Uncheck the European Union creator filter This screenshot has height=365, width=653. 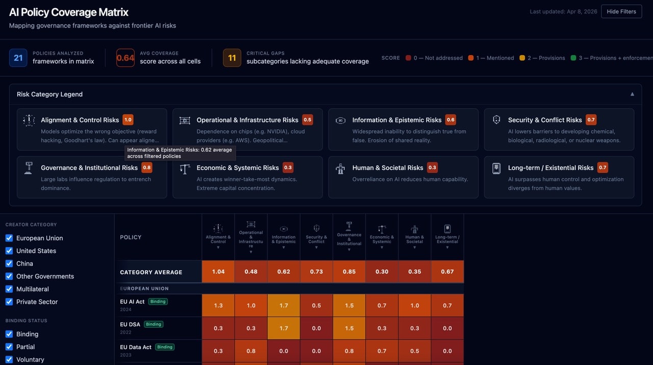tap(9, 238)
